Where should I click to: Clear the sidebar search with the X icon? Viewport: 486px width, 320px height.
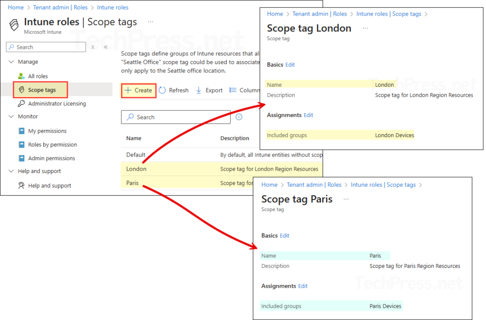[93, 47]
